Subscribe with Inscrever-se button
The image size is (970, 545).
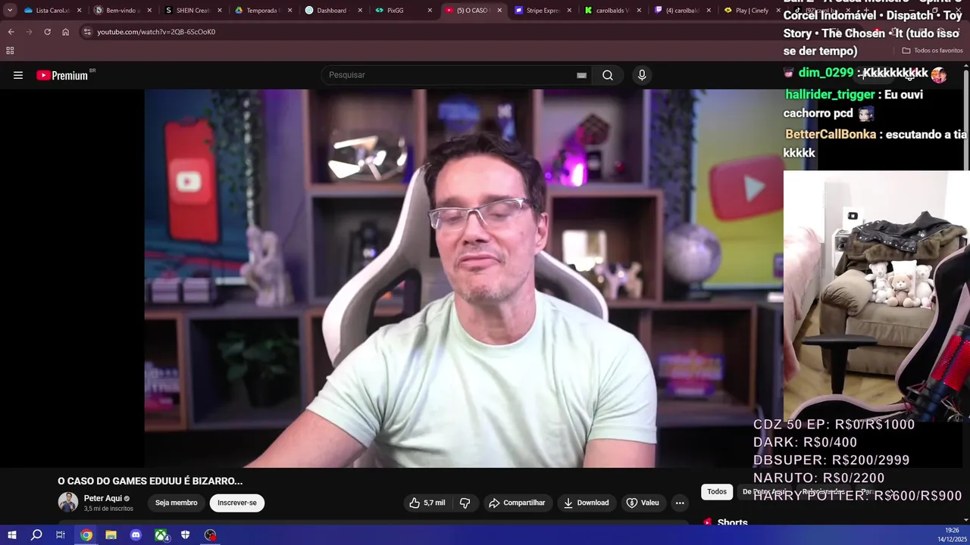(x=237, y=503)
